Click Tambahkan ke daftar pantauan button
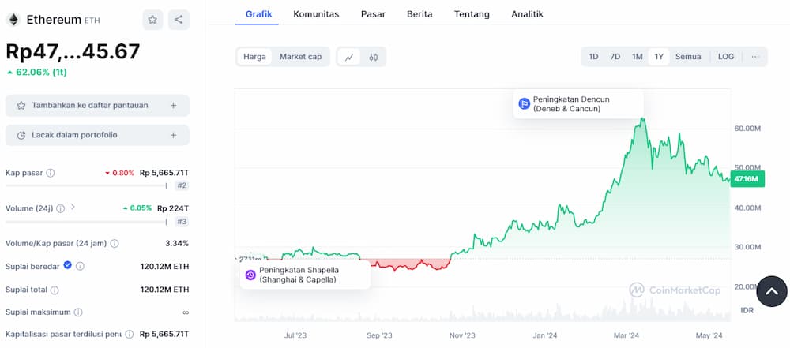Viewport: 790px width, 348px height. (x=97, y=105)
